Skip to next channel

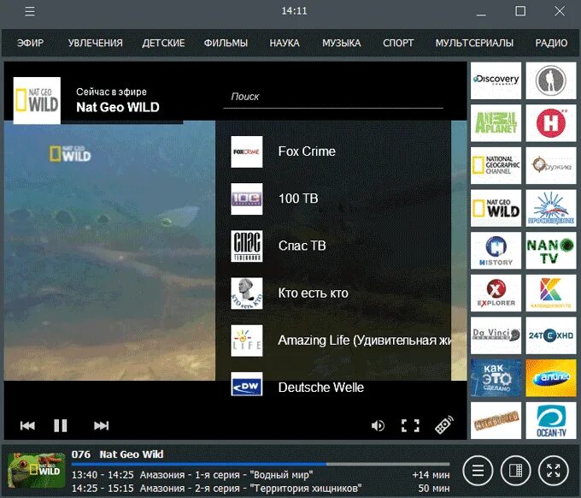tap(101, 425)
